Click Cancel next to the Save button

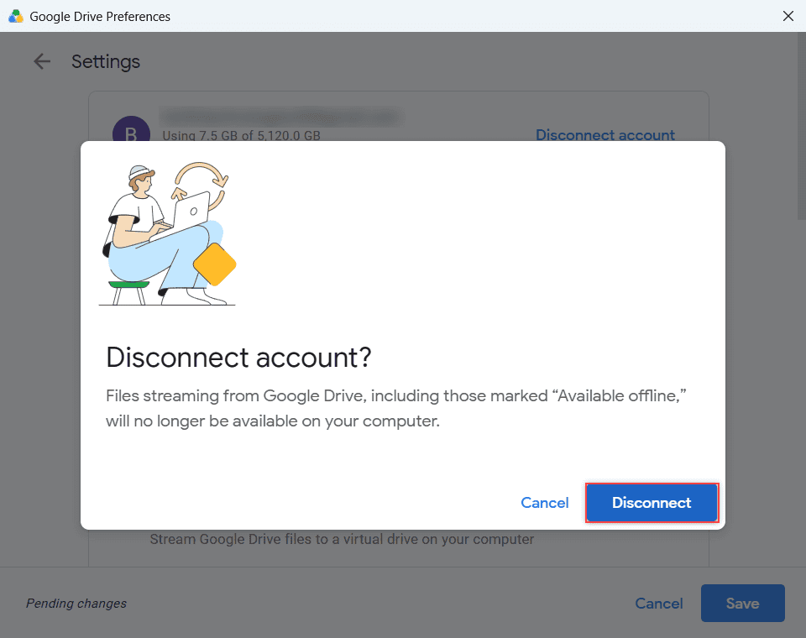(658, 603)
